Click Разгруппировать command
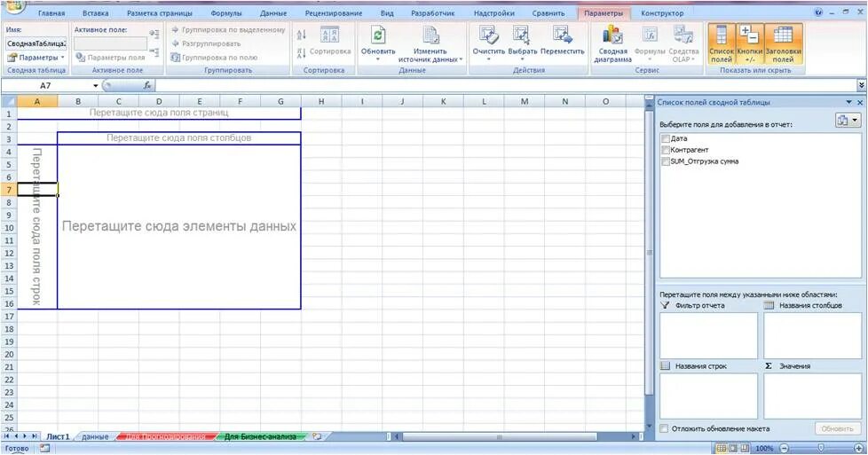 (x=206, y=43)
